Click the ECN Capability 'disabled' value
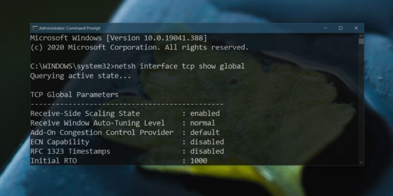Screen dimensions: 393x196 pos(207,142)
